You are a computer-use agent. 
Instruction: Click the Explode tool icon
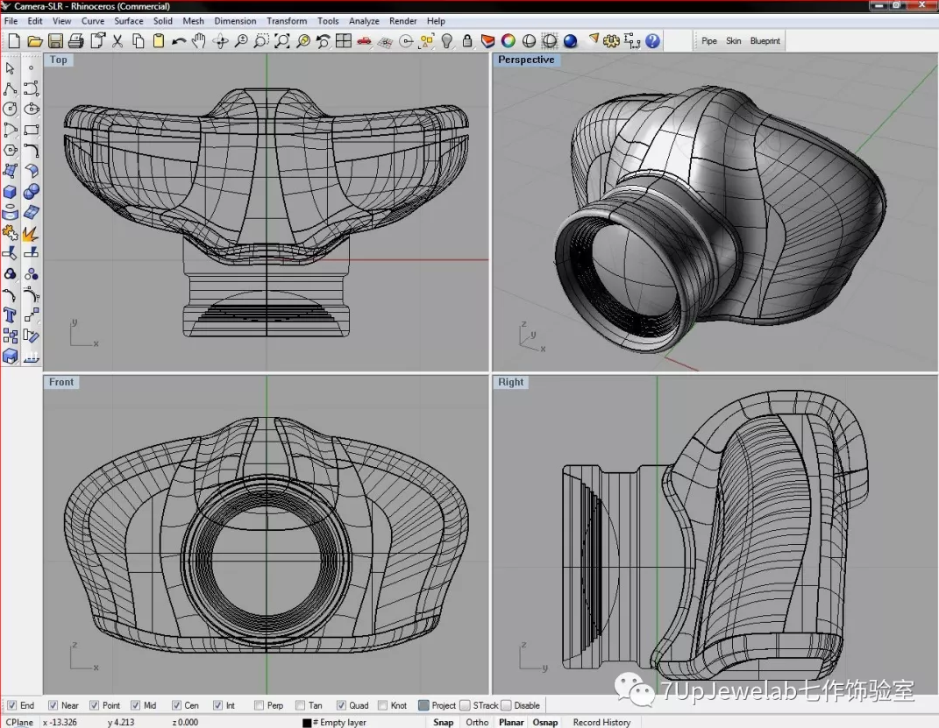click(31, 233)
